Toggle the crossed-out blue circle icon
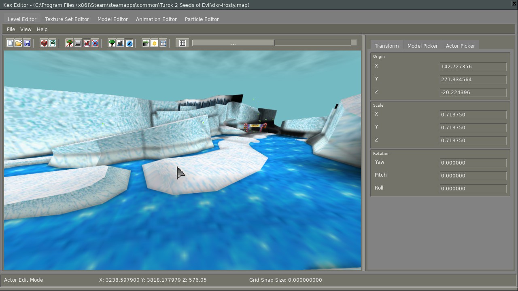The width and height of the screenshot is (518, 291). [x=95, y=43]
